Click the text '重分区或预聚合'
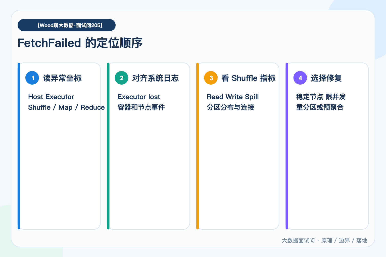386x257 pixels. (x=320, y=107)
